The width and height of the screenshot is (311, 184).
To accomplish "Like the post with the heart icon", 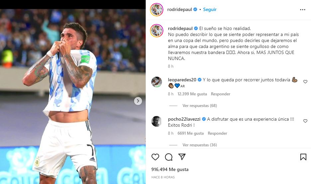I will pos(155,157).
